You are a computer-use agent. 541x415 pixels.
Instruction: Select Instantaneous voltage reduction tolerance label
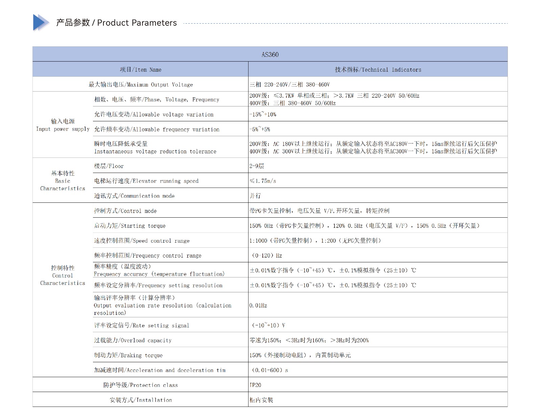click(x=155, y=148)
